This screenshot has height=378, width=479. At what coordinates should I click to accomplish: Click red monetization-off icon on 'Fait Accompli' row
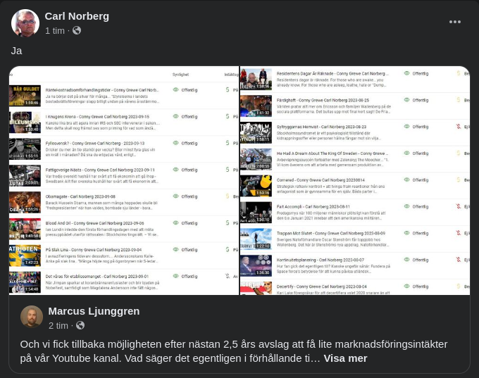point(459,206)
